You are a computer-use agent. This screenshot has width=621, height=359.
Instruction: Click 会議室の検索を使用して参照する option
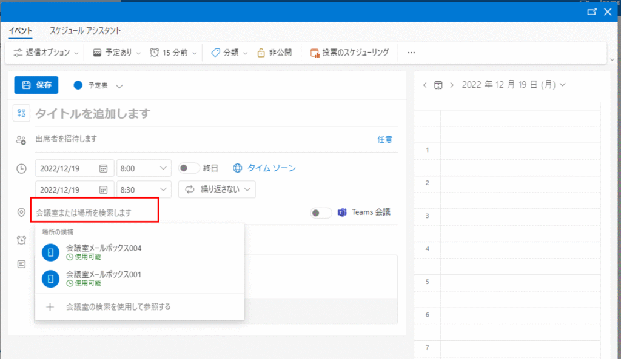click(x=139, y=307)
